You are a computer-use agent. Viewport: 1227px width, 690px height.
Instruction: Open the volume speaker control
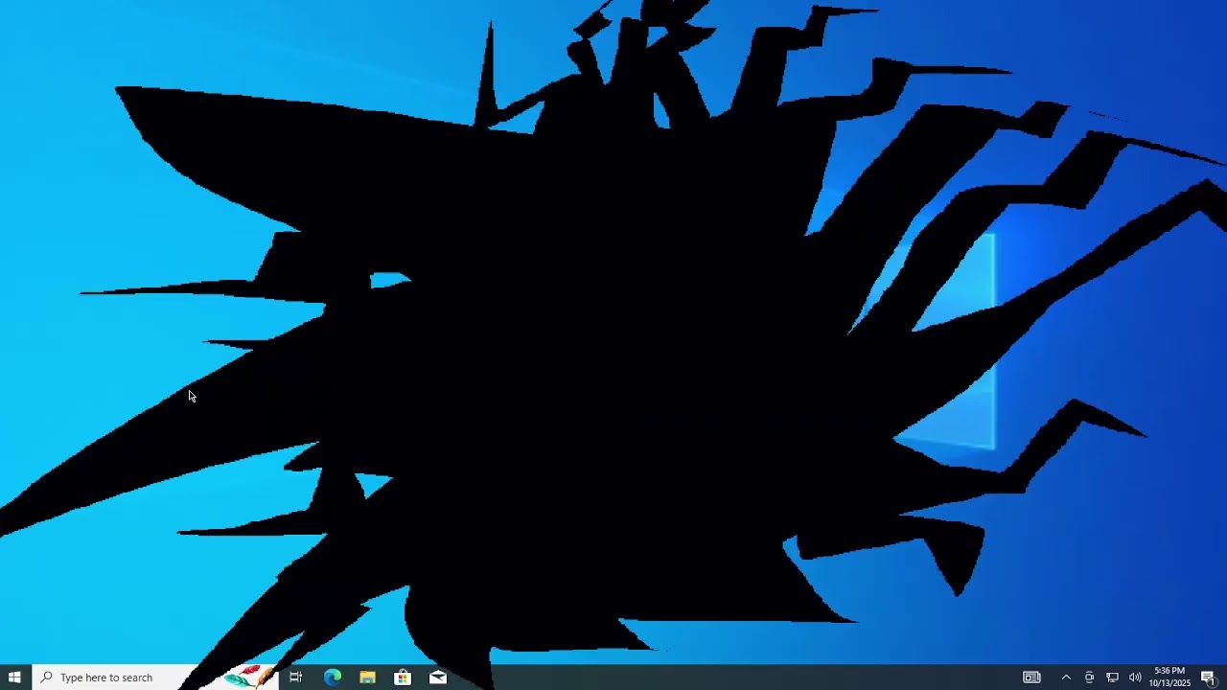pyautogui.click(x=1135, y=678)
